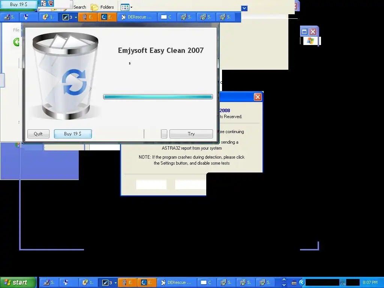The height and width of the screenshot is (288, 384).
Task: Click the orange zipper 'E.' button in bottom taskbar
Action: click(127, 282)
